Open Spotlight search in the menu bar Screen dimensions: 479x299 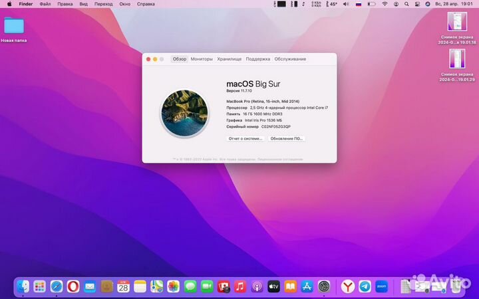406,4
